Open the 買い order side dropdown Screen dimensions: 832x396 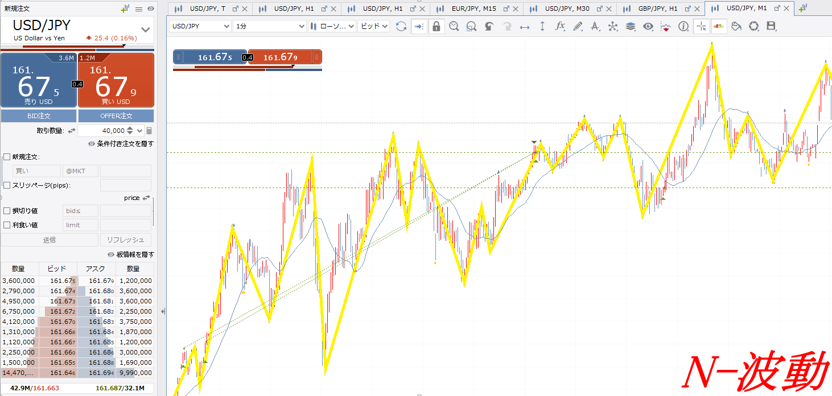pos(36,171)
